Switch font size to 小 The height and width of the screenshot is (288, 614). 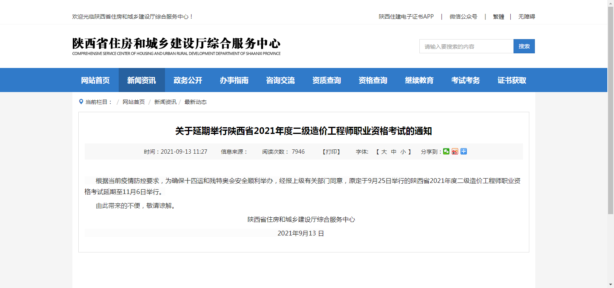point(403,151)
